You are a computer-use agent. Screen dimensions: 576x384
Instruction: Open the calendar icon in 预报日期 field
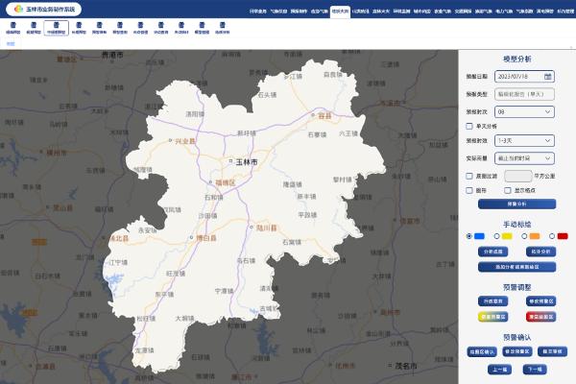547,76
